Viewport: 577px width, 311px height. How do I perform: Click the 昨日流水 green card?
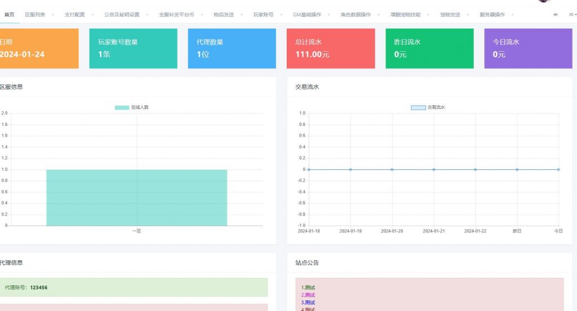coord(429,48)
